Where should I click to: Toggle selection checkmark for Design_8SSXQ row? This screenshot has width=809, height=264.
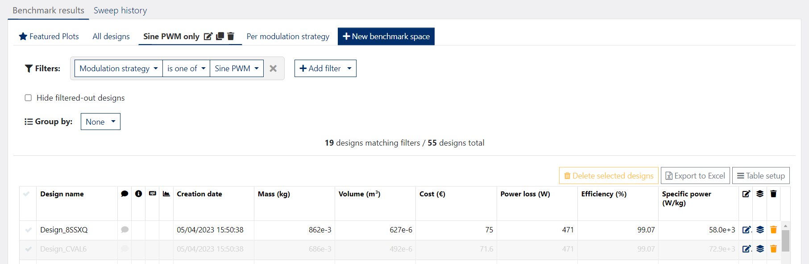(x=28, y=230)
